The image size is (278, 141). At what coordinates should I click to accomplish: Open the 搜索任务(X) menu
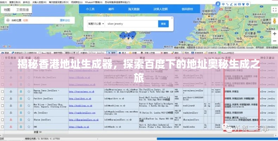click(15, 2)
